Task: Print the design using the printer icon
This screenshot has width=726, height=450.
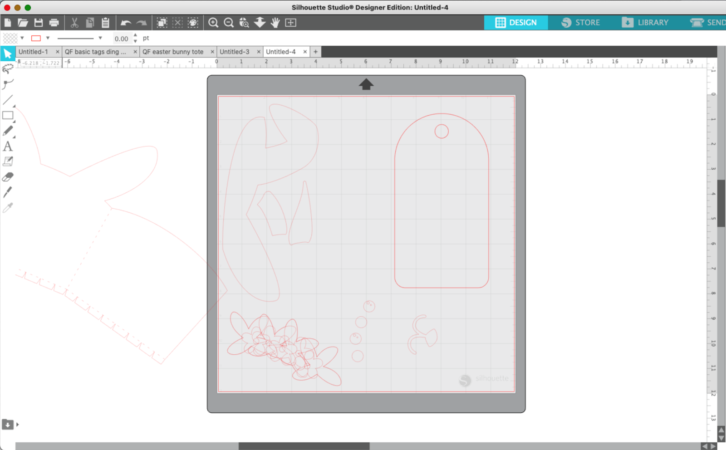Action: (54, 23)
